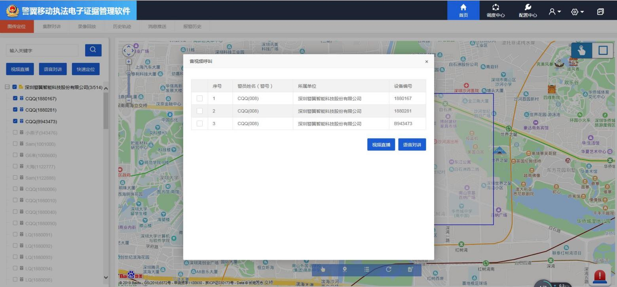The width and height of the screenshot is (617, 287).
Task: Open the gear settings dropdown in header
Action: pyautogui.click(x=577, y=11)
